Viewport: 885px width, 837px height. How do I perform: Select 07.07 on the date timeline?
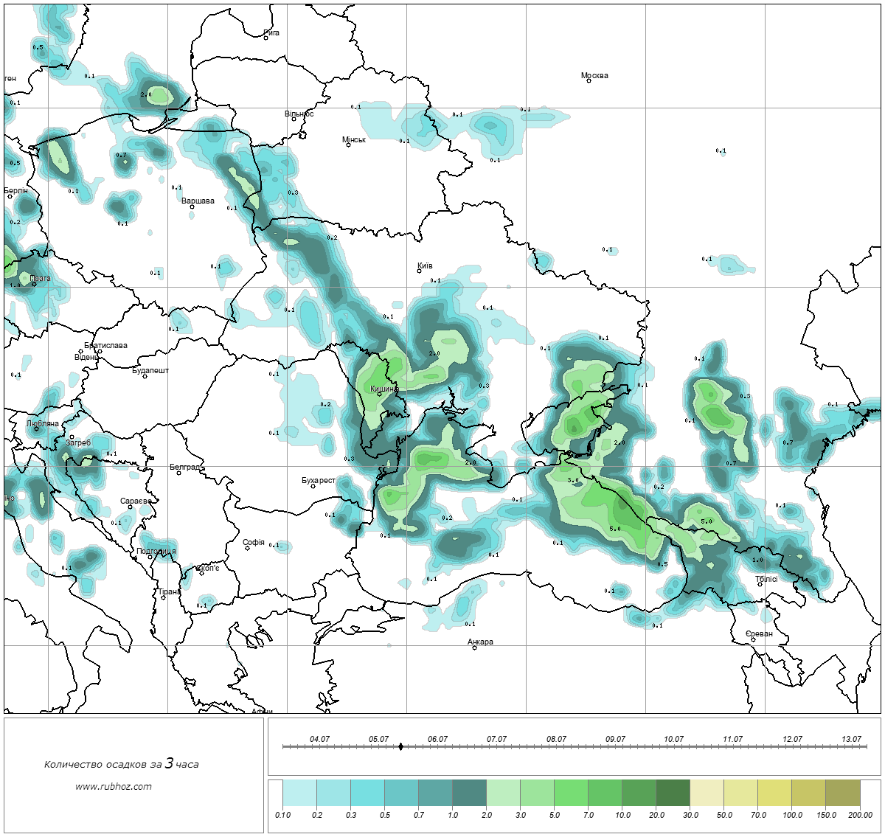click(x=496, y=739)
